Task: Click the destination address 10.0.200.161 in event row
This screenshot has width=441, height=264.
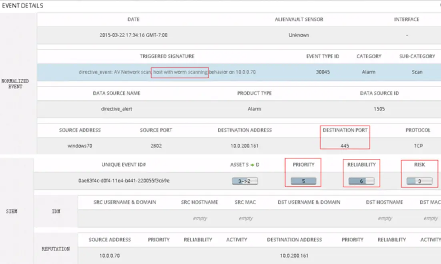Action: pyautogui.click(x=245, y=146)
